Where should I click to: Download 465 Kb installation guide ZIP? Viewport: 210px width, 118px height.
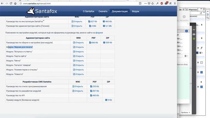click(x=107, y=21)
